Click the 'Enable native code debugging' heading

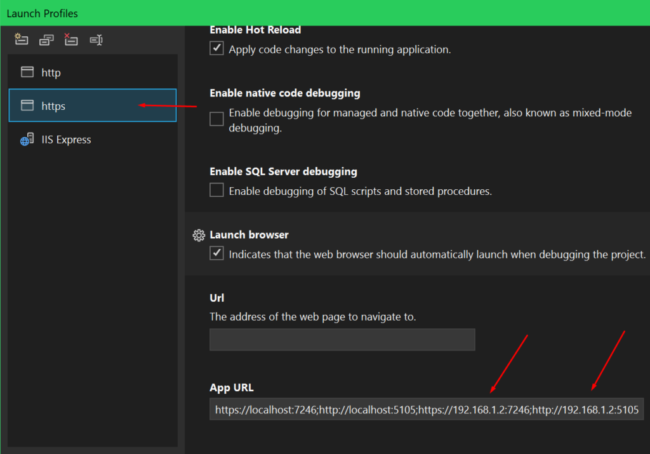coord(285,93)
